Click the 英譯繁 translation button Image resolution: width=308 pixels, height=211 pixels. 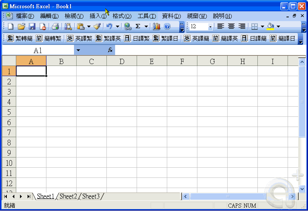pos(79,38)
